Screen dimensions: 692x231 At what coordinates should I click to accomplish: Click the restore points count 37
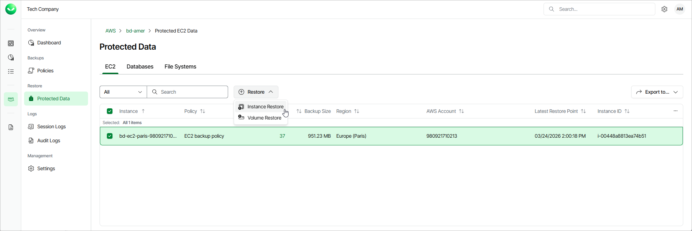pyautogui.click(x=282, y=136)
